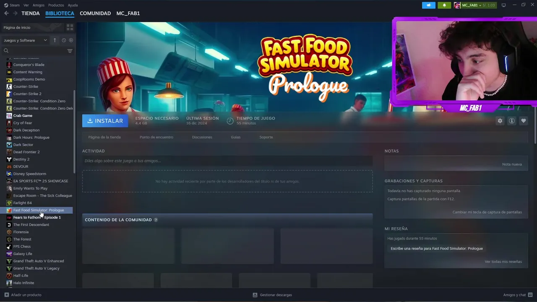Select Galaxy Life in library list
This screenshot has width=537, height=302.
pos(23,254)
